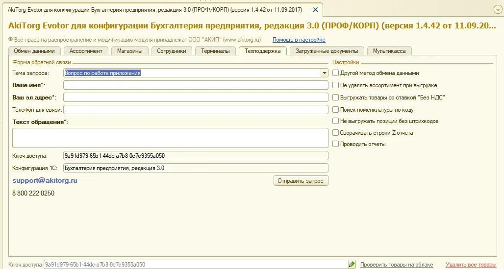Check Сворачивать строки Z-отчета box
This screenshot has height=269, width=504.
pyautogui.click(x=336, y=133)
